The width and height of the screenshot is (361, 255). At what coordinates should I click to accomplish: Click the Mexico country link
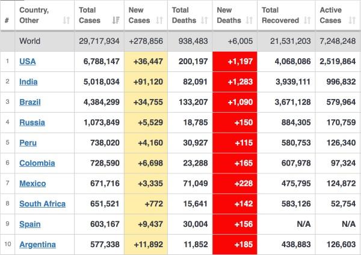click(32, 184)
